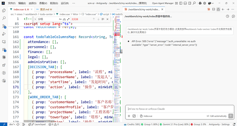Viewport: 237px width, 126px height.
Task: Change the Edit automatically mode
Action: (x=217, y=116)
